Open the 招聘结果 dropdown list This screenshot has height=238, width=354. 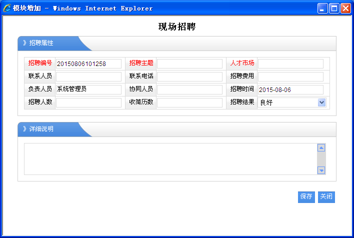tap(321, 102)
